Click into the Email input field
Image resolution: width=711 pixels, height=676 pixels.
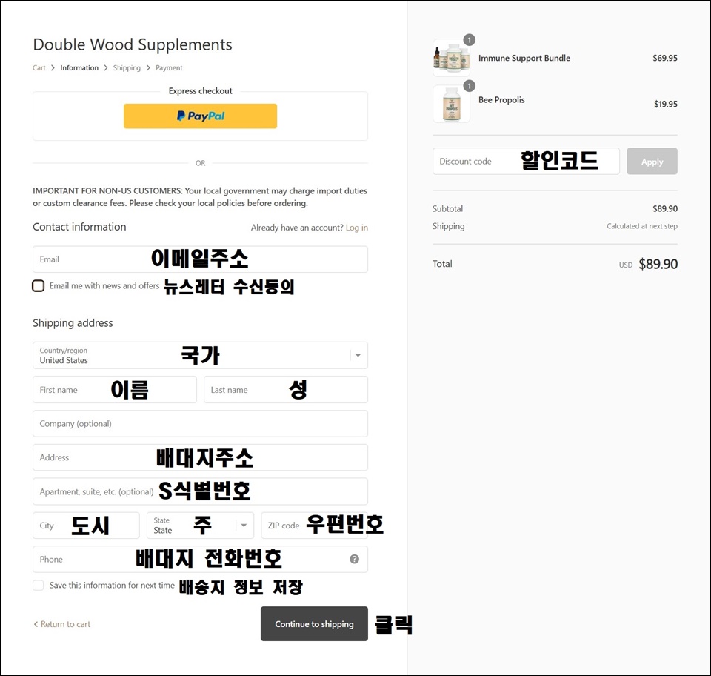200,259
